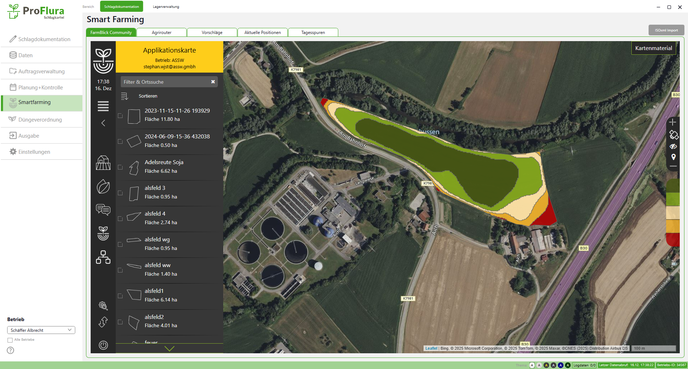This screenshot has height=369, width=688.
Task: Zoom in with map plus icon
Action: click(673, 122)
